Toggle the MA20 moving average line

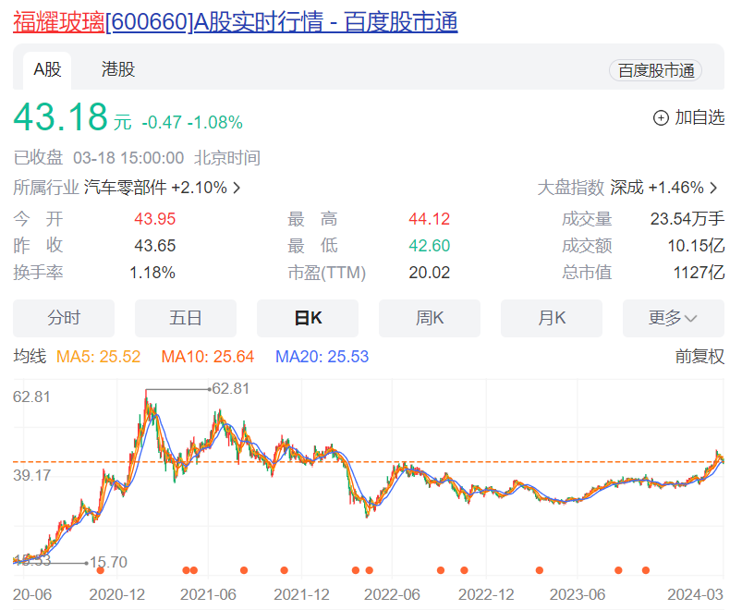(301, 356)
